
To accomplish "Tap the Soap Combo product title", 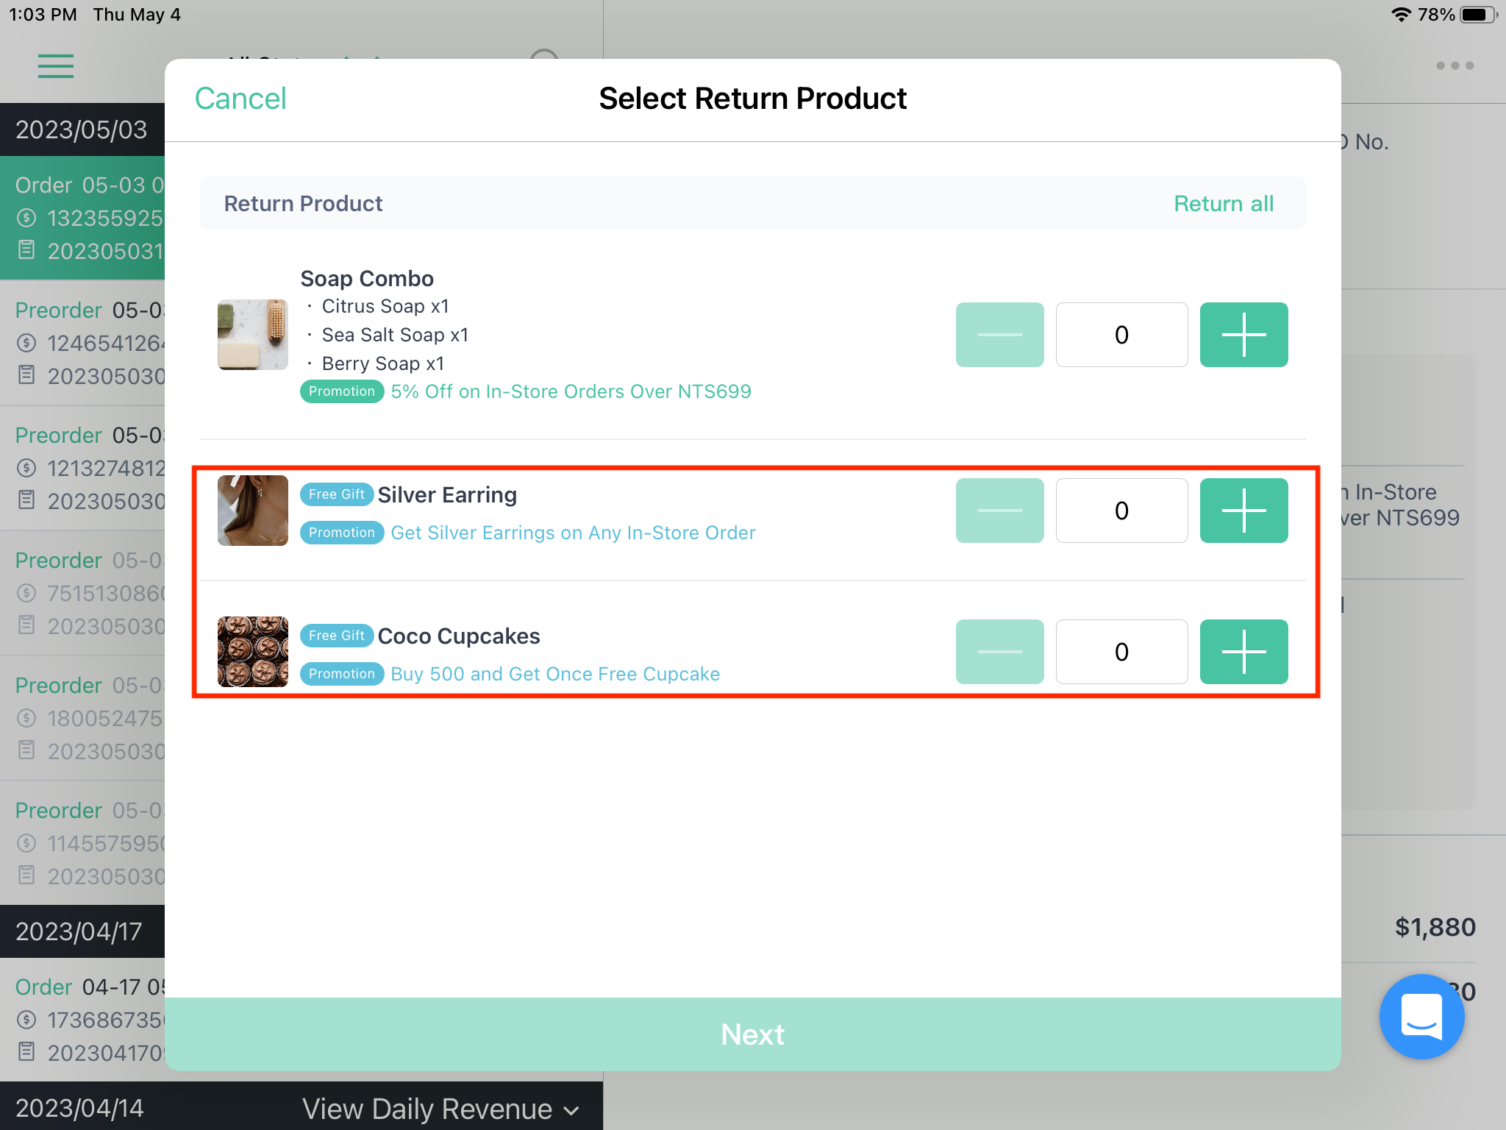I will point(367,278).
